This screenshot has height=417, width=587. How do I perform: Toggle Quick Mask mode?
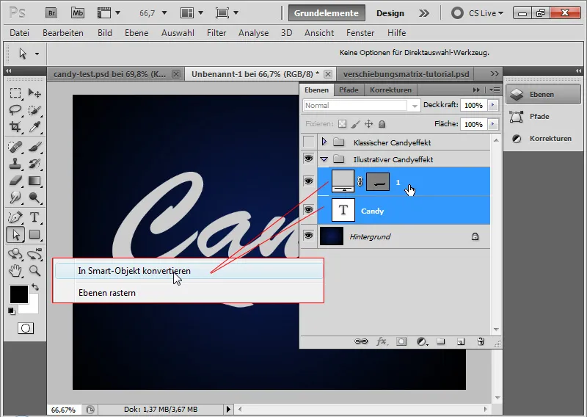tap(26, 328)
